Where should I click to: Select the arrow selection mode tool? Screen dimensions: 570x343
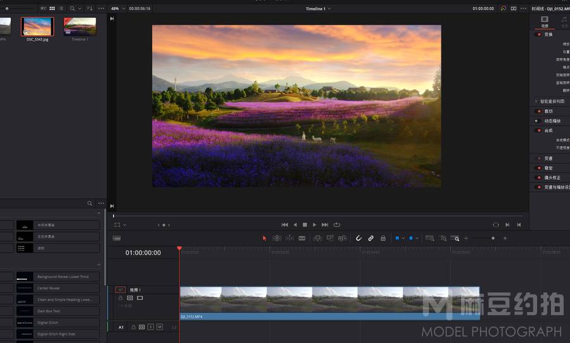point(264,238)
